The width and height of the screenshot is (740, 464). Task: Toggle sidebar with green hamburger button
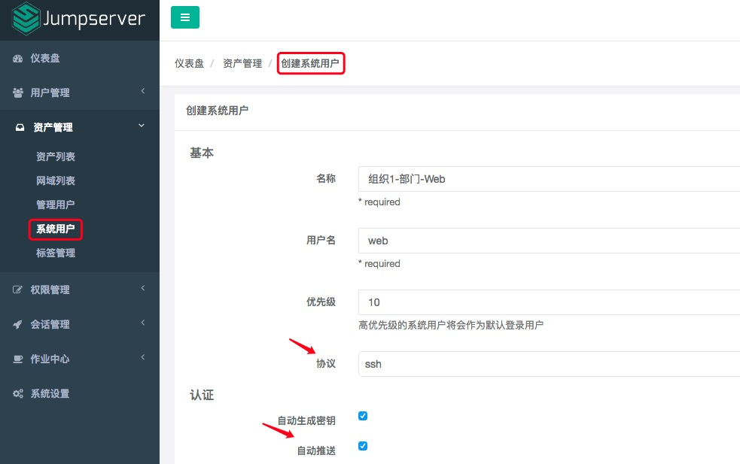point(185,17)
